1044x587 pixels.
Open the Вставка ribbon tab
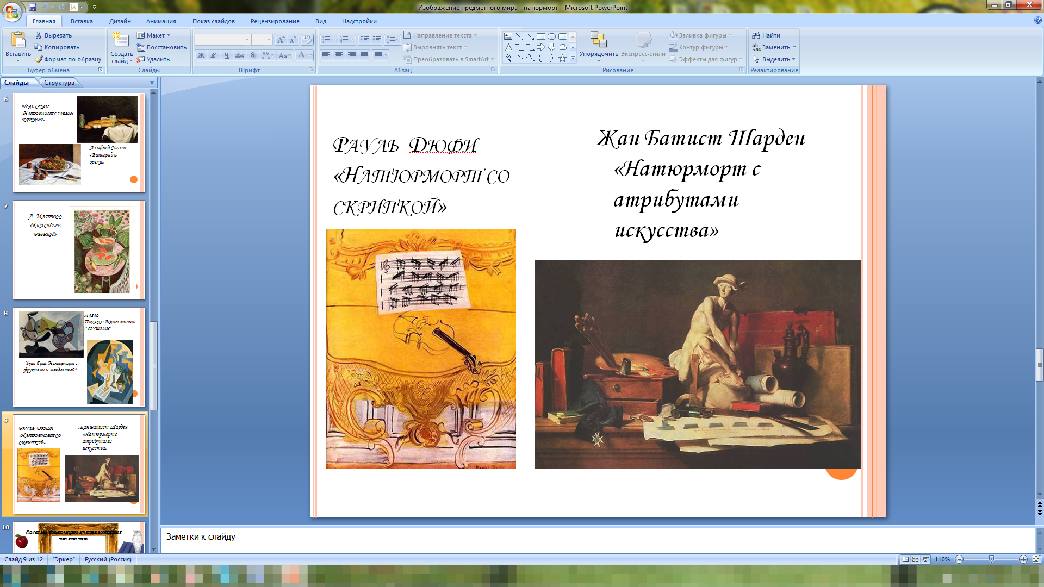point(82,21)
